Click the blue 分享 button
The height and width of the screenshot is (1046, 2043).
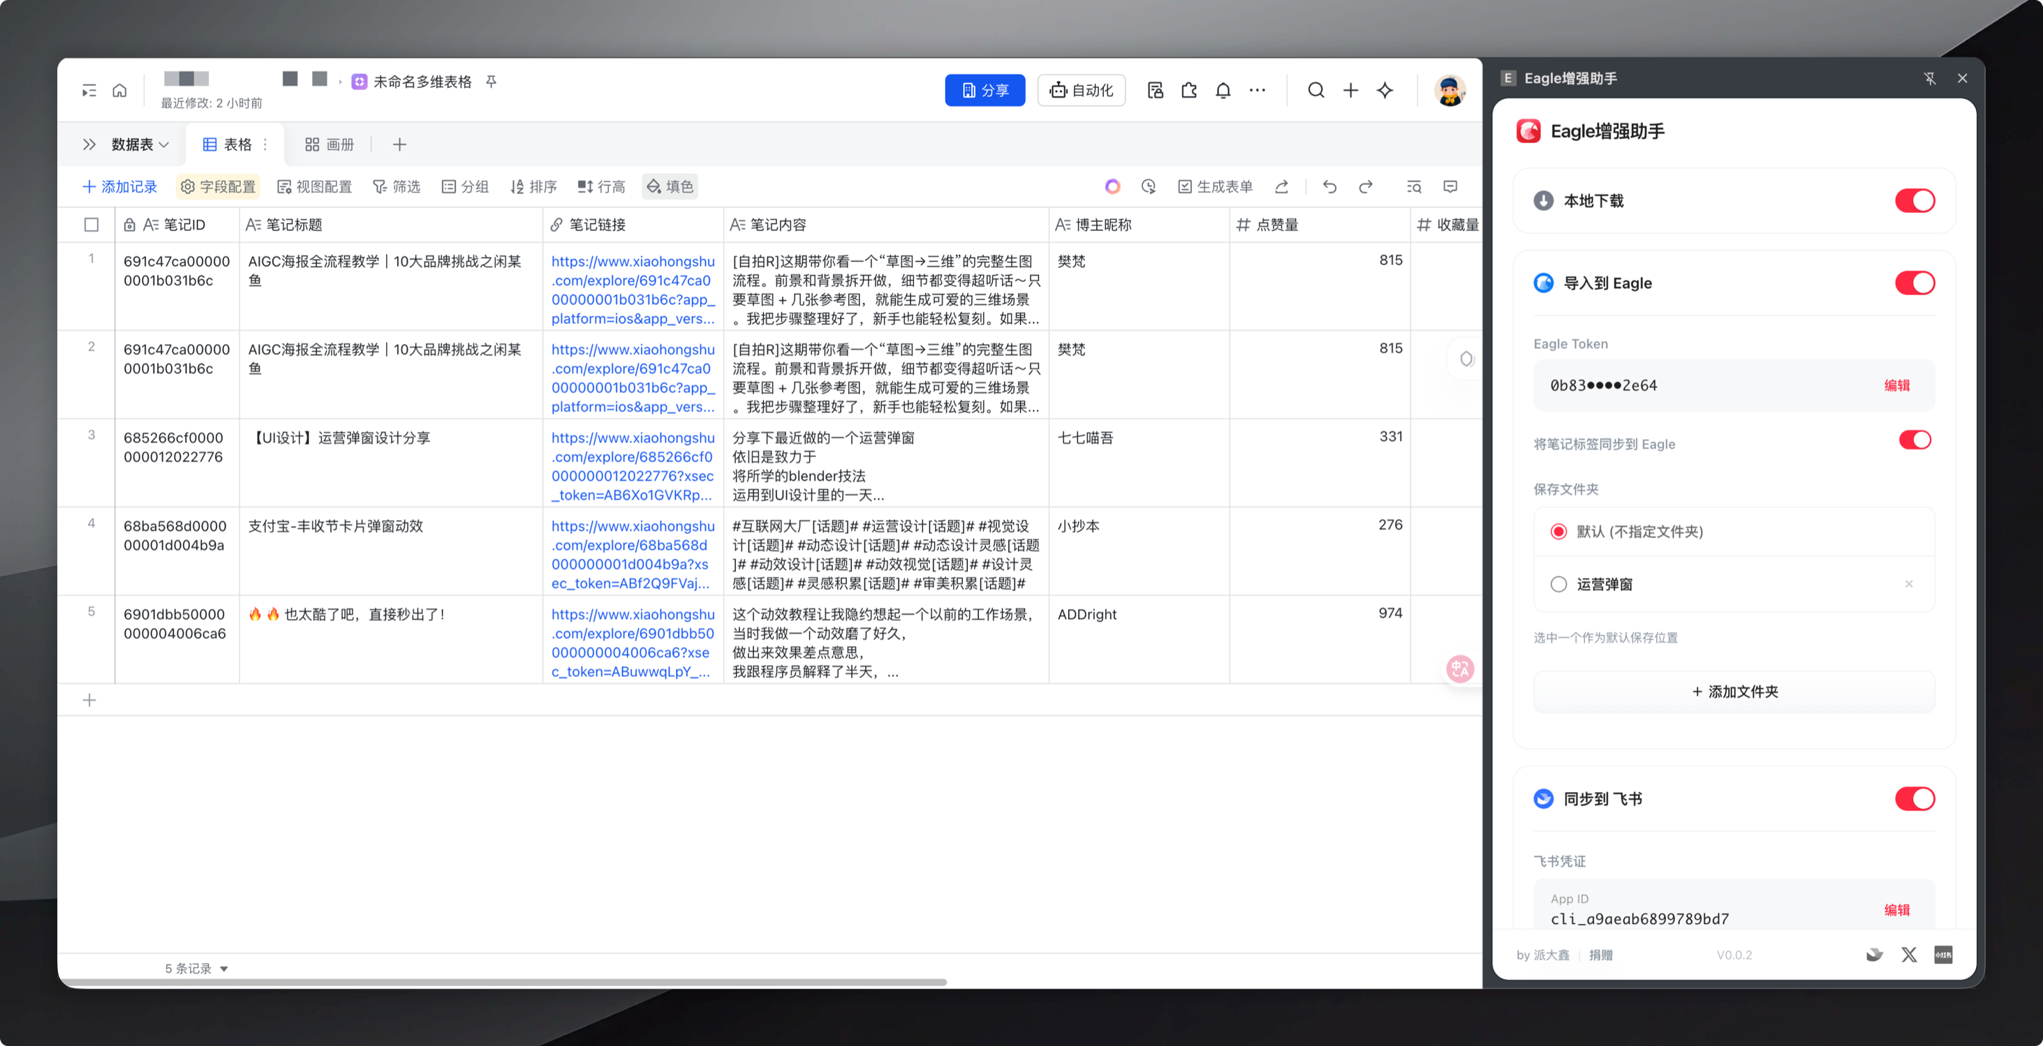(x=984, y=90)
